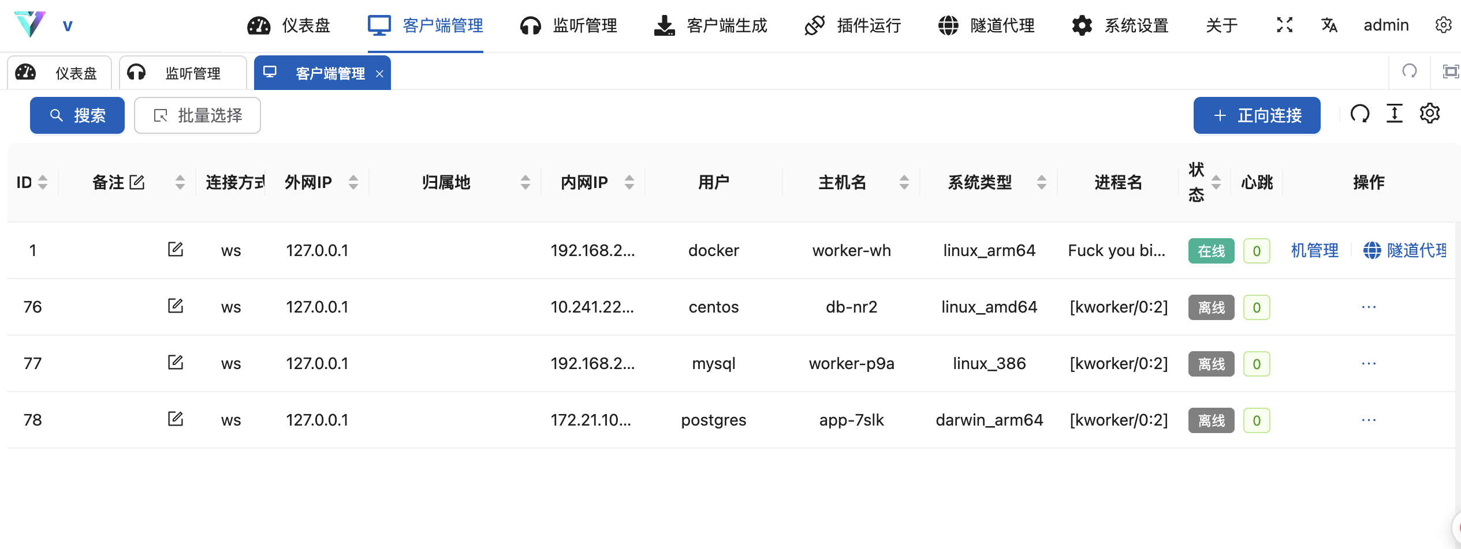Click the edit remark icon for client 1
The width and height of the screenshot is (1461, 549).
[x=175, y=250]
